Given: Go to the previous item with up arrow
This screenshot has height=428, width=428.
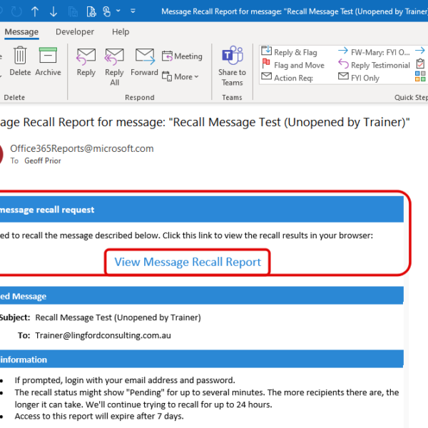Looking at the screenshot, I should (35, 11).
